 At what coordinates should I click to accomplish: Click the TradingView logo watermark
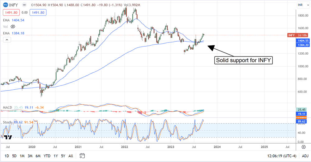pos(8,137)
